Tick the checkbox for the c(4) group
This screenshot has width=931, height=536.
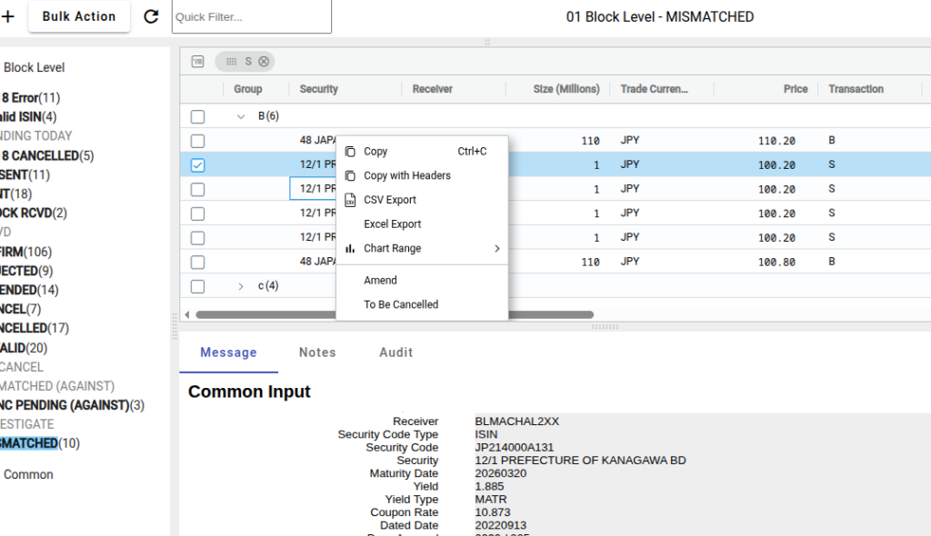click(x=197, y=287)
